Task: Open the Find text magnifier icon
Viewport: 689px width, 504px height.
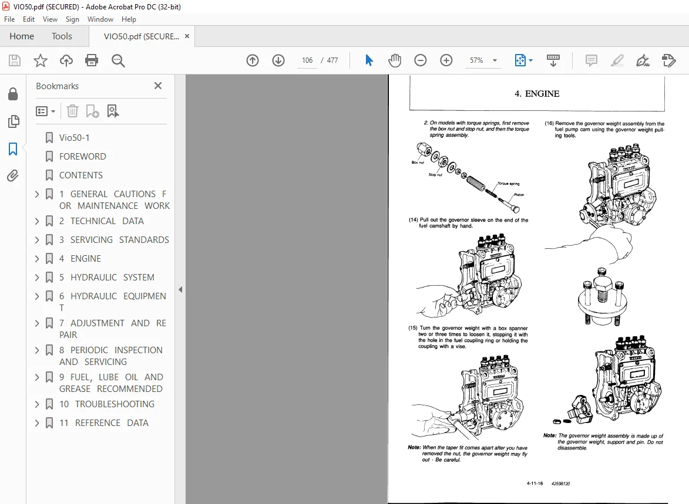Action: (x=118, y=60)
